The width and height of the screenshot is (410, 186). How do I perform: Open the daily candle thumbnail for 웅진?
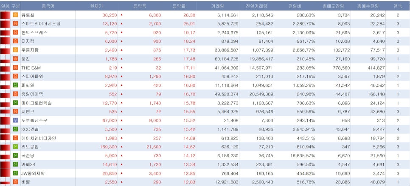point(5,59)
